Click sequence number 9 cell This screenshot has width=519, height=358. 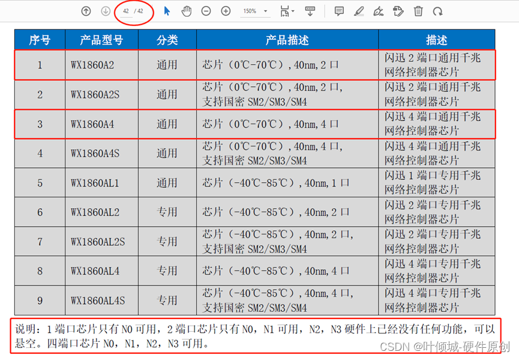[x=40, y=300]
